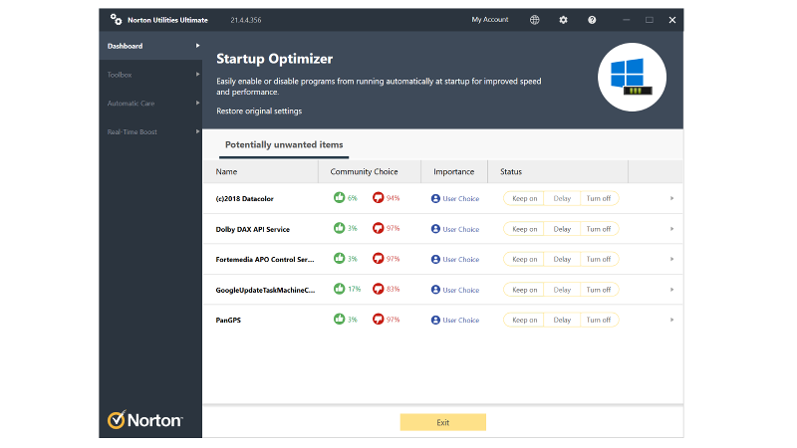The image size is (797, 448).
Task: Expand the Toolbox sidebar arrow
Action: [197, 74]
